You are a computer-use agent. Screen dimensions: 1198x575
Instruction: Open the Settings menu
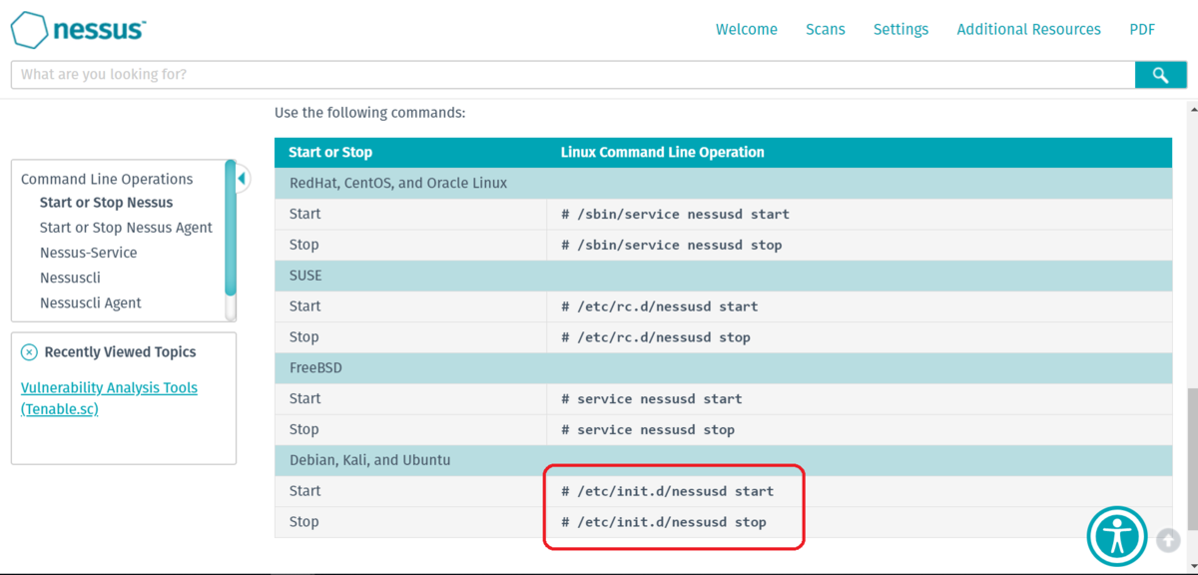[x=900, y=29]
